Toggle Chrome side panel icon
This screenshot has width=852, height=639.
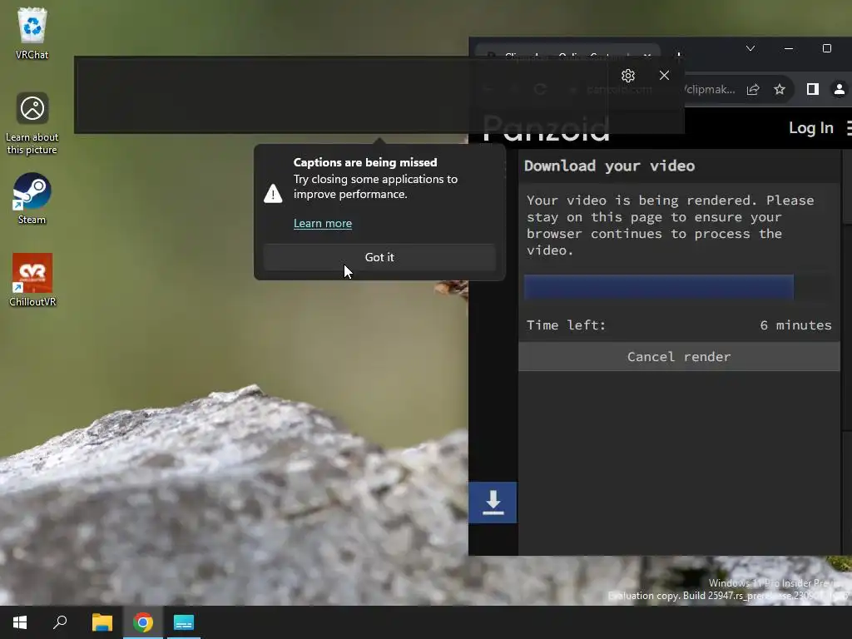812,89
